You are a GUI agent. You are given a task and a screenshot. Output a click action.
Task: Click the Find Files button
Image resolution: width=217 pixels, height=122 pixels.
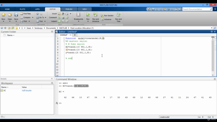coord(25,14)
